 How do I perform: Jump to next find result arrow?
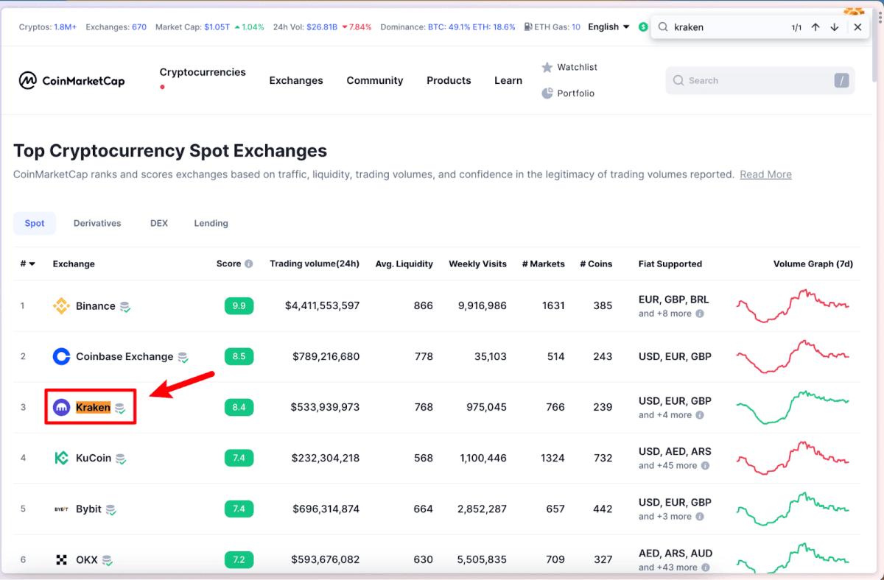pos(835,27)
